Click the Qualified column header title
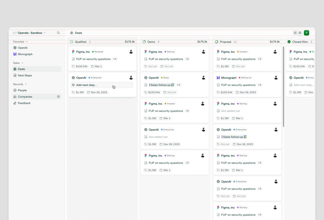Image resolution: width=324 pixels, height=220 pixels. [x=81, y=42]
